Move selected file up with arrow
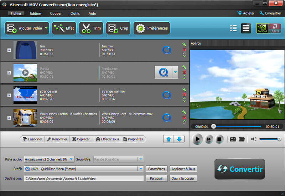The width and height of the screenshot is (285, 196). [168, 139]
